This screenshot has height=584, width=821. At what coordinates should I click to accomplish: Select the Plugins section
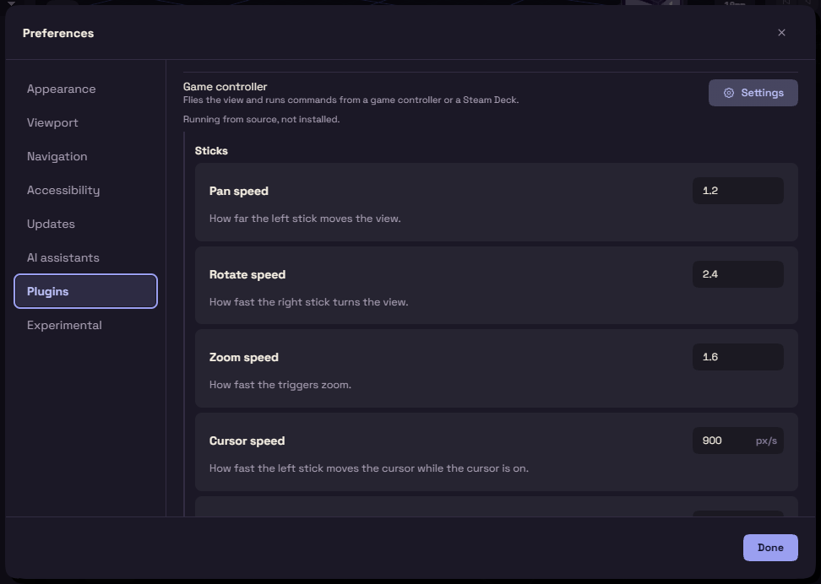[x=85, y=291]
